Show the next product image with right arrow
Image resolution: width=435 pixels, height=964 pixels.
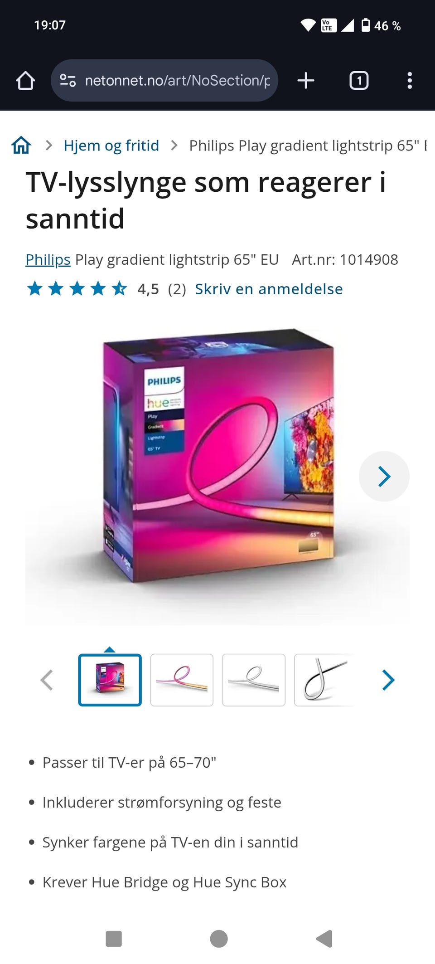[384, 476]
